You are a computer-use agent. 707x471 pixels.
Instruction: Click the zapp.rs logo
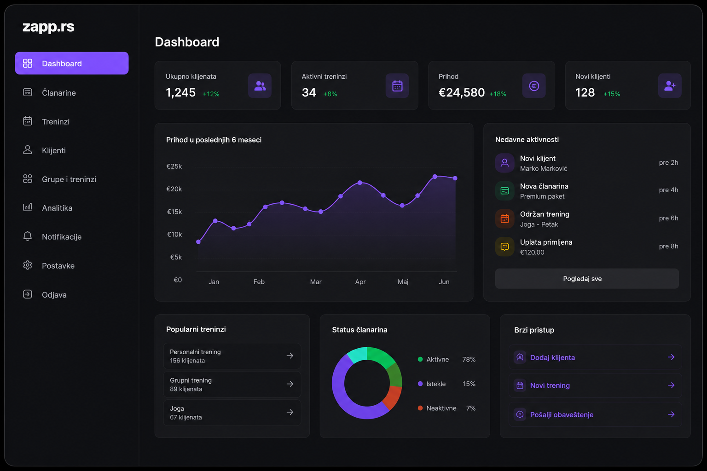pyautogui.click(x=48, y=27)
